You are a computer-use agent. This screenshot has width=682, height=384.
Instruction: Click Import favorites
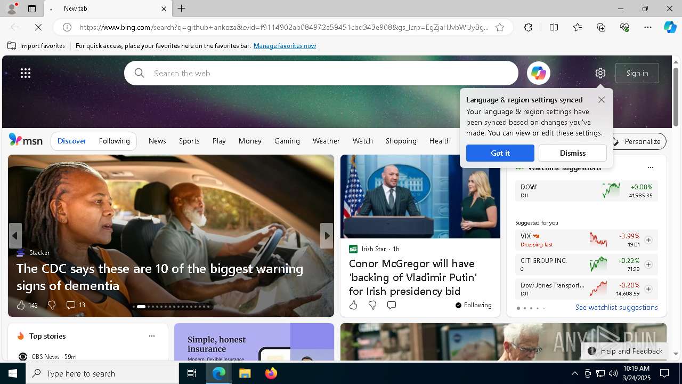(36, 46)
